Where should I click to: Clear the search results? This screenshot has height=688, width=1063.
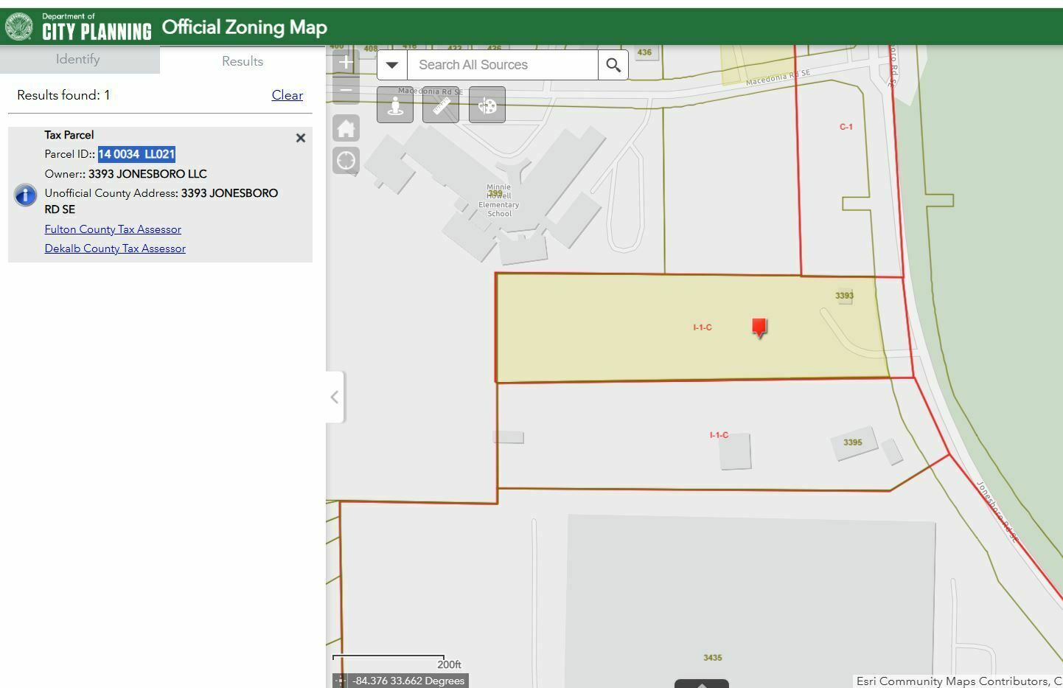[287, 95]
